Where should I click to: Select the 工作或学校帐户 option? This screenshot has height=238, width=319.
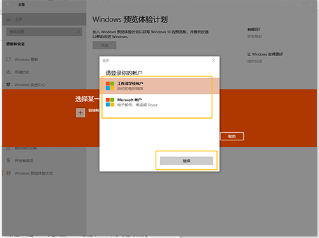159,86
